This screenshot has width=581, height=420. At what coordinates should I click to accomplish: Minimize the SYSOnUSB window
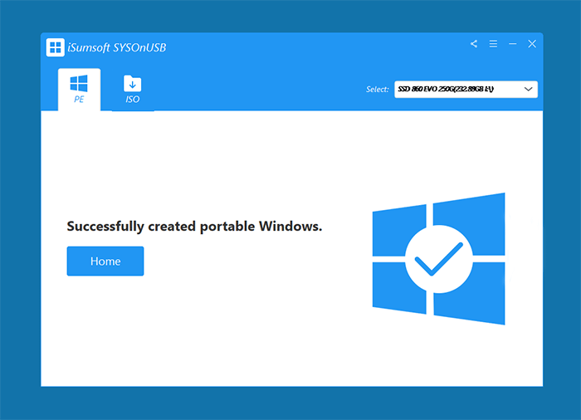pyautogui.click(x=512, y=44)
